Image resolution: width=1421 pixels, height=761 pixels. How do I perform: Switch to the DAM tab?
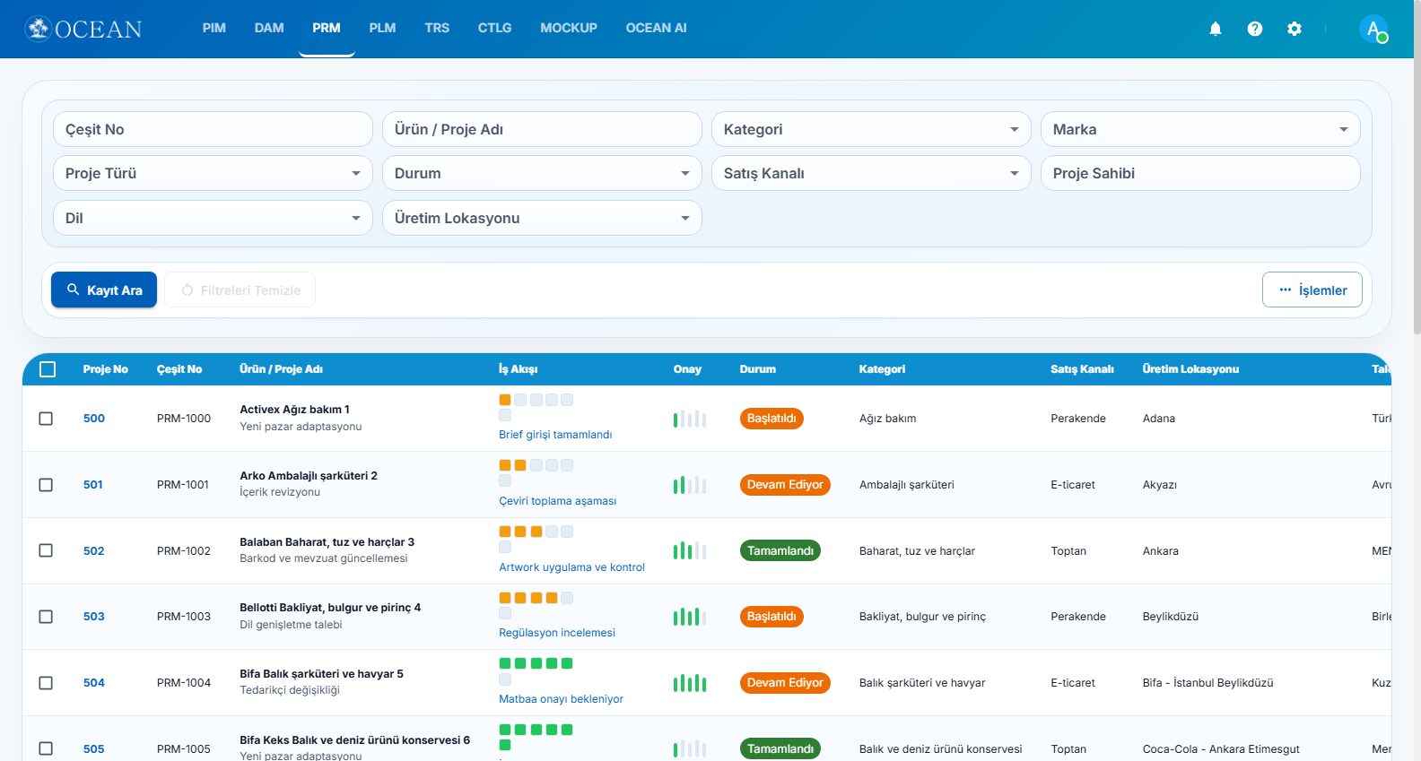[x=269, y=28]
